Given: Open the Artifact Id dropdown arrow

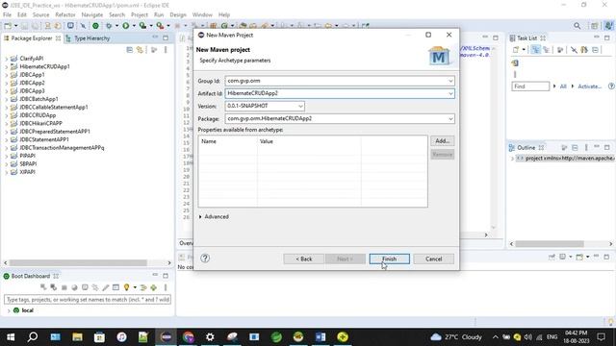Looking at the screenshot, I should point(450,93).
